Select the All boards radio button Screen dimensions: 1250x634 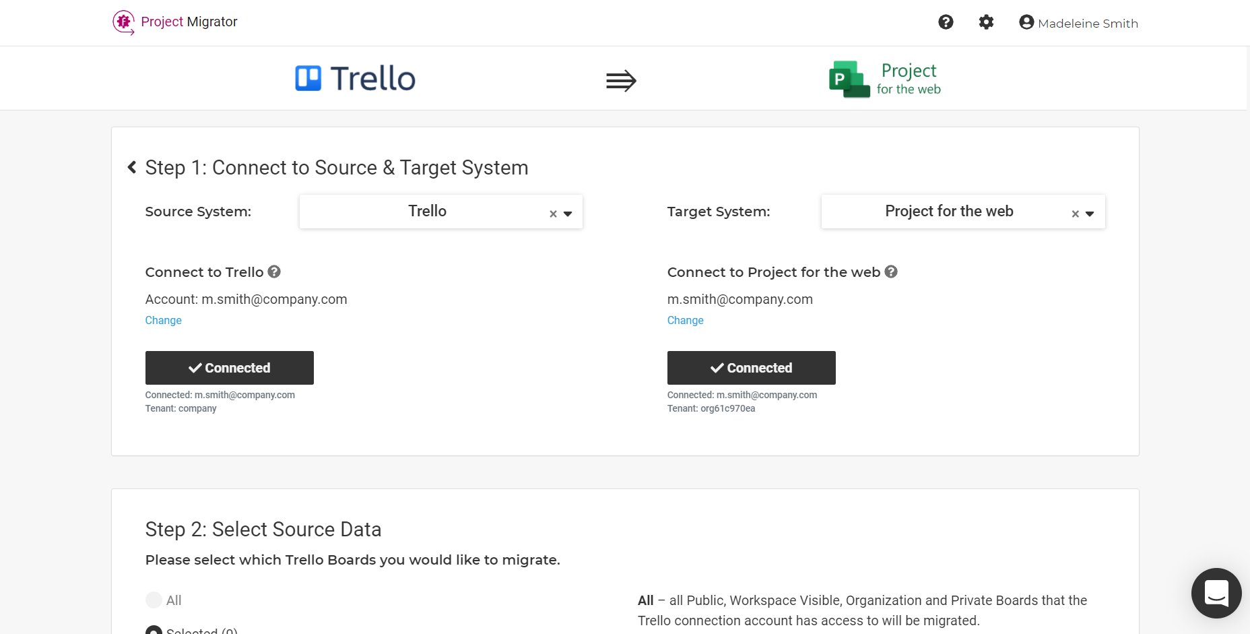pyautogui.click(x=154, y=600)
